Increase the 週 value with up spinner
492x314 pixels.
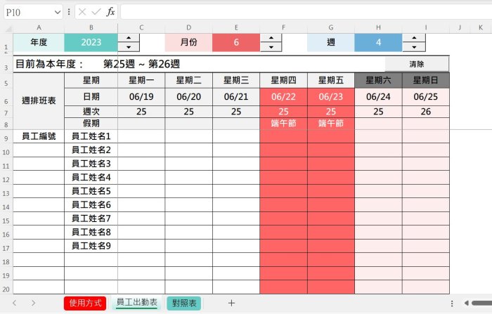coord(414,37)
